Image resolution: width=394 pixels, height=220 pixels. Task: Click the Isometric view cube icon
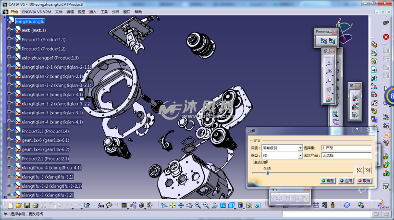pyautogui.click(x=231, y=206)
